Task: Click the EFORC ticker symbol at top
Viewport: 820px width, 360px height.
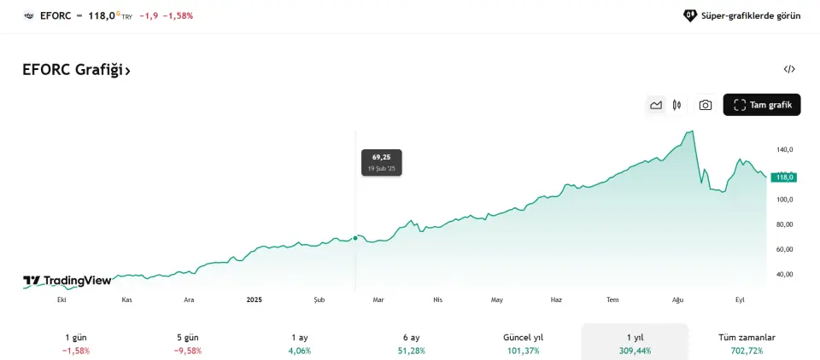Action: [56, 15]
